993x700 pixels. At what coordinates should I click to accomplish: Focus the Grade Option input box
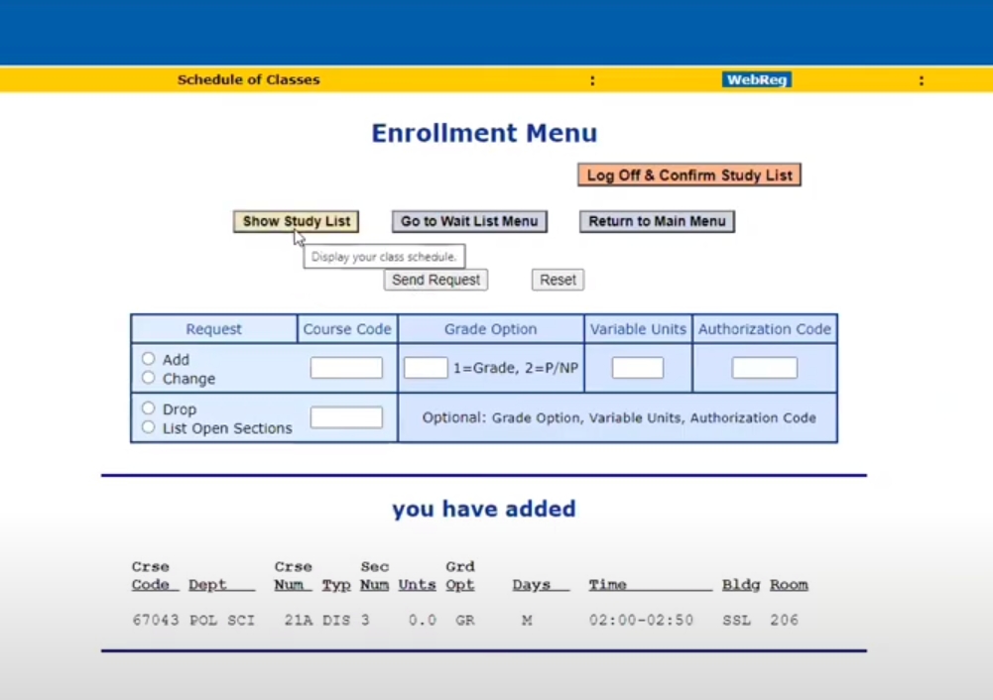coord(426,368)
